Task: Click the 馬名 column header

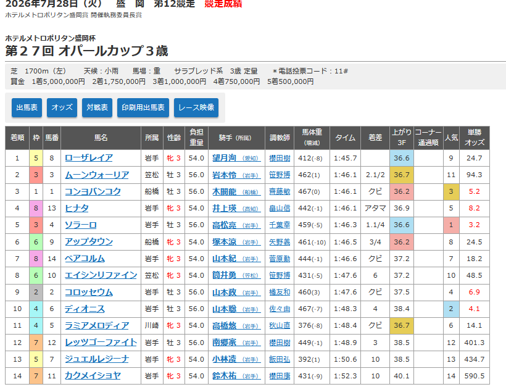Action: coord(101,138)
